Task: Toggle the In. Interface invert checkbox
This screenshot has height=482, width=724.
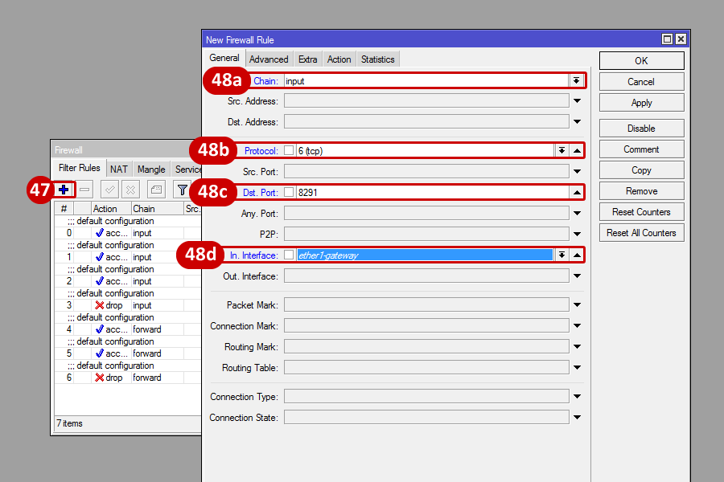Action: click(289, 255)
